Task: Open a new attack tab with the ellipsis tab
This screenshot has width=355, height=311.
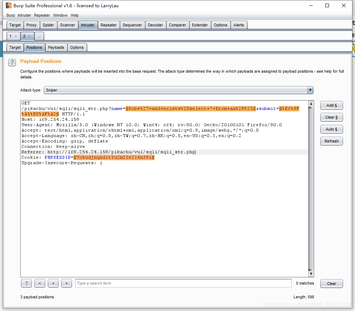Action: click(39, 37)
